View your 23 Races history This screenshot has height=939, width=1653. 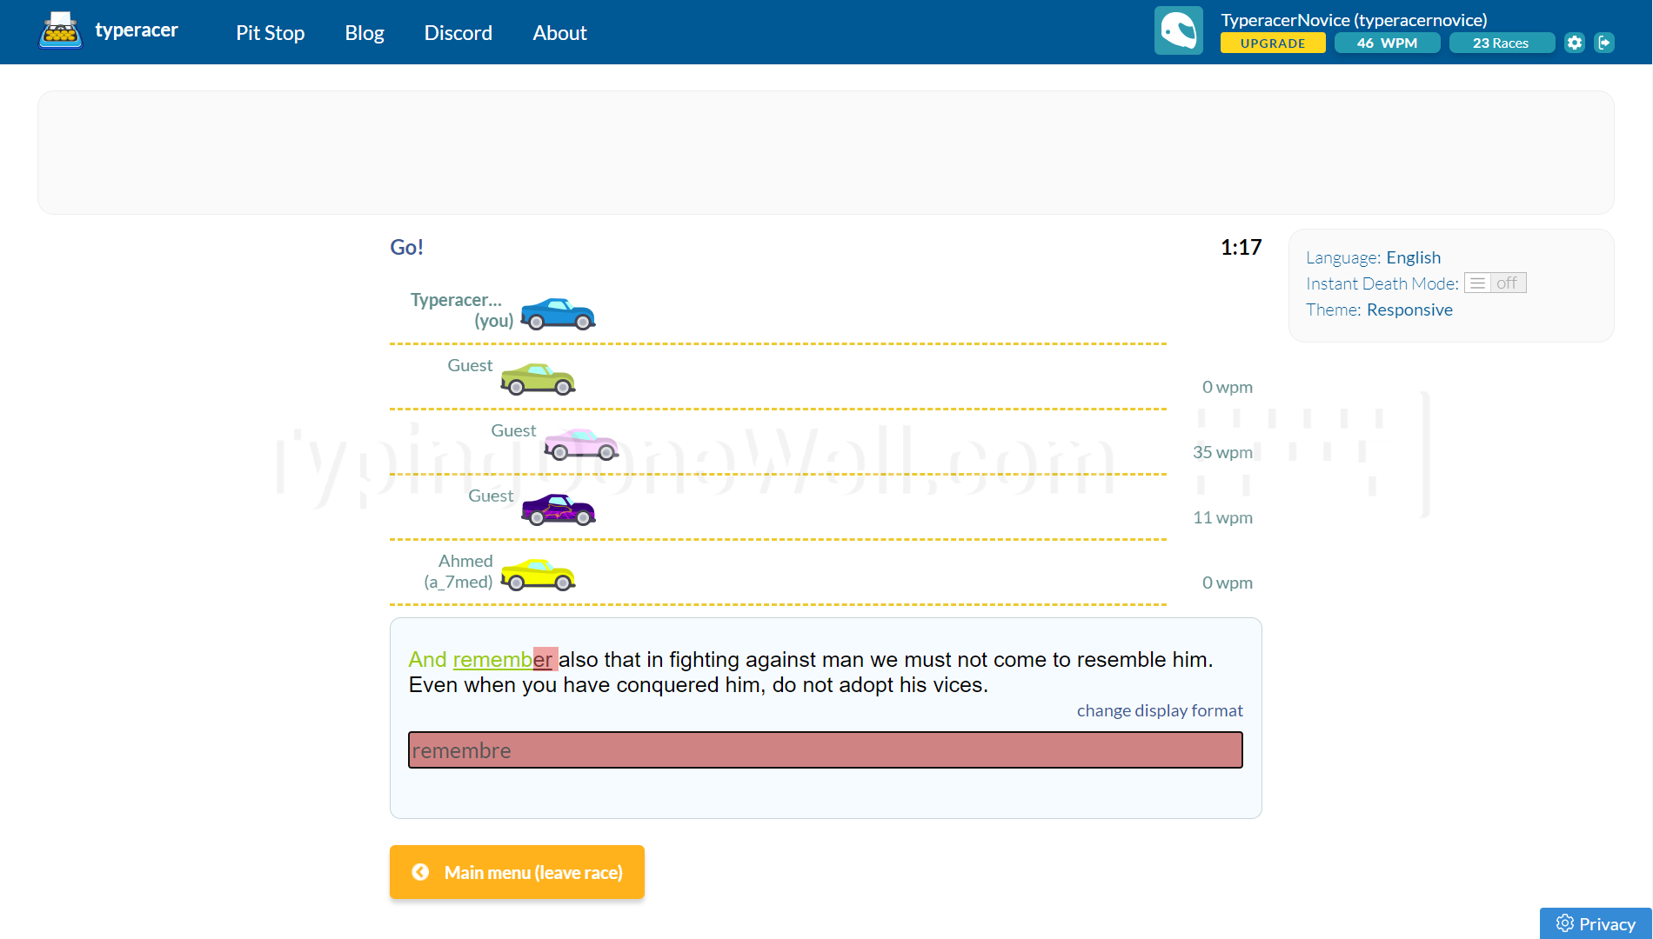coord(1502,43)
